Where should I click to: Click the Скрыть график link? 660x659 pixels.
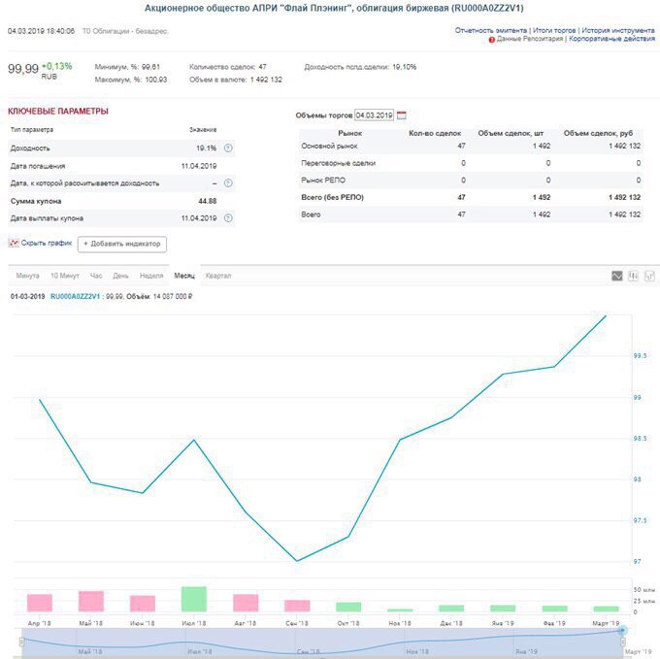pos(47,243)
